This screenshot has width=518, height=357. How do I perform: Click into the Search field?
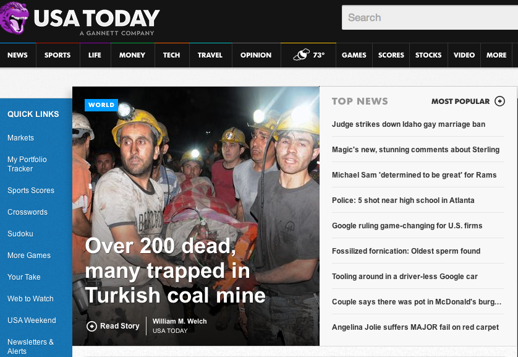point(430,18)
